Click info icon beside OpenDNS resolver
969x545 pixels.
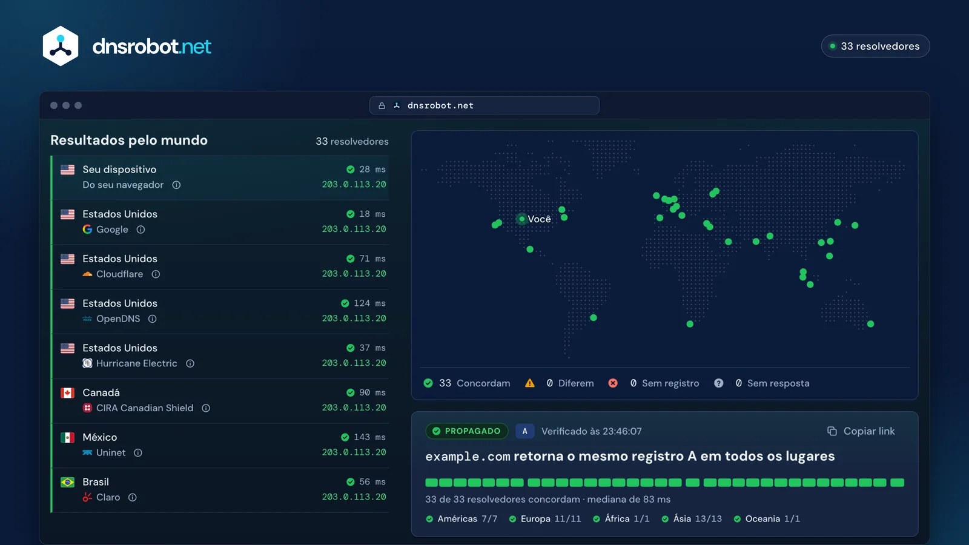coord(153,319)
